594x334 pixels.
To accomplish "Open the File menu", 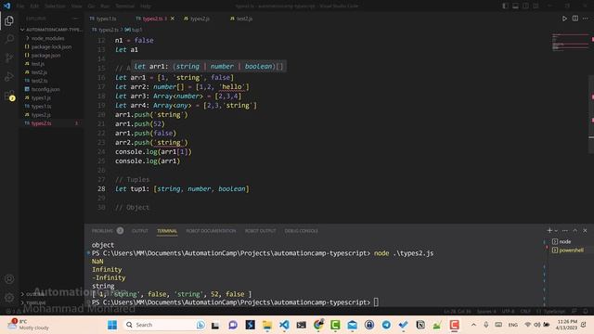I will [x=20, y=6].
